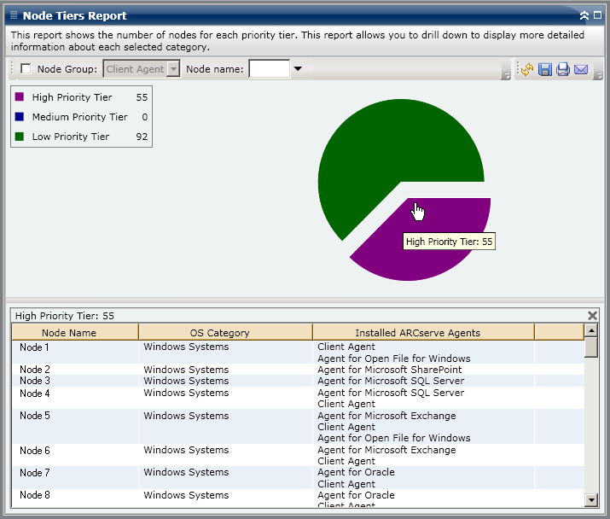Click inside the Node name text field
The width and height of the screenshot is (610, 519).
[x=269, y=69]
